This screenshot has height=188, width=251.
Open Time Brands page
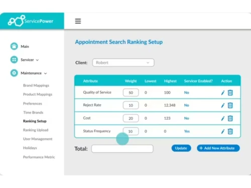pyautogui.click(x=33, y=112)
